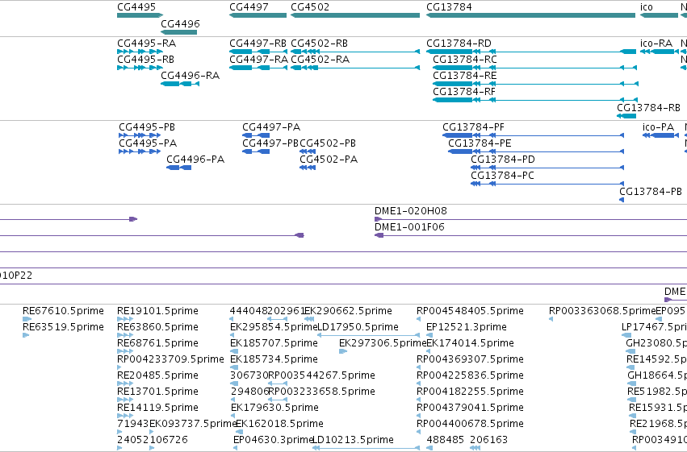Open protein CG13784-PF label
Viewport: 687px width, 452px height.
[x=473, y=127]
